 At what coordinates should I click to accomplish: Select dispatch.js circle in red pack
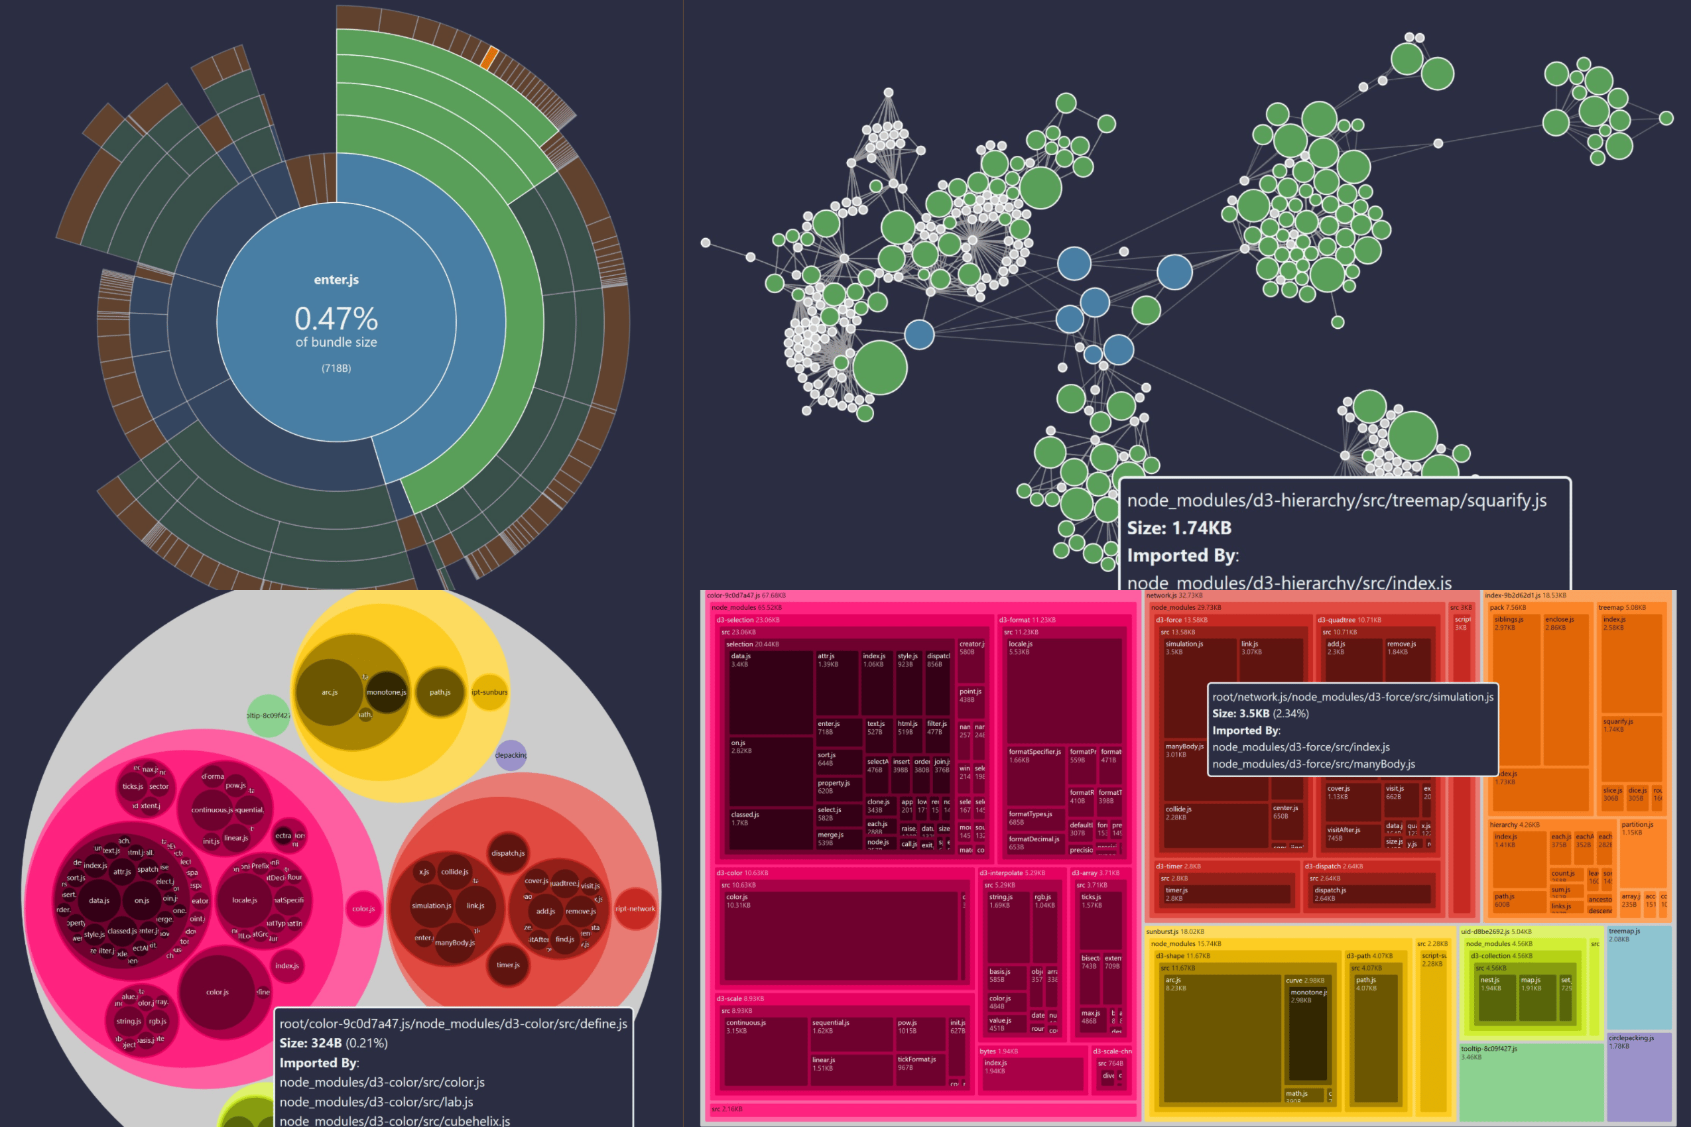click(x=509, y=853)
